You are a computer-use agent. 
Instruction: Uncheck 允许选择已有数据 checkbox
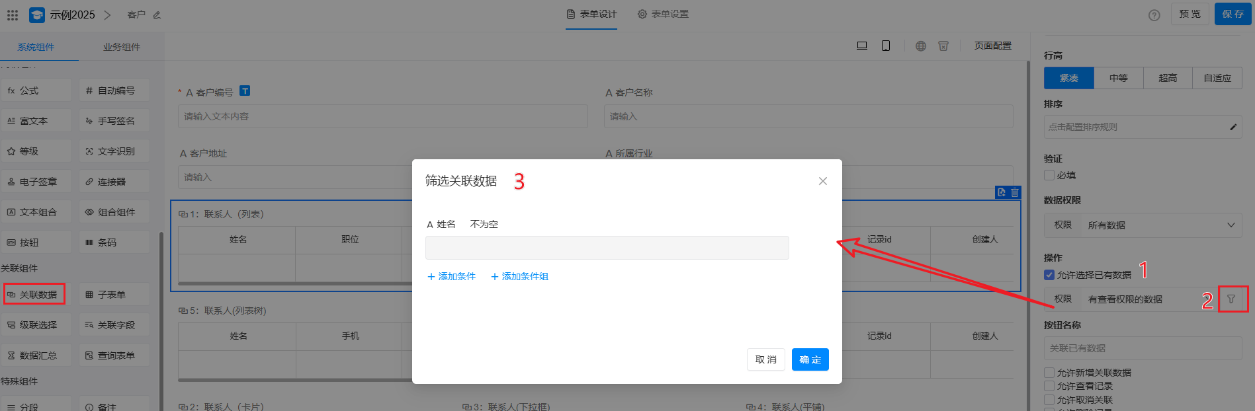(x=1049, y=275)
